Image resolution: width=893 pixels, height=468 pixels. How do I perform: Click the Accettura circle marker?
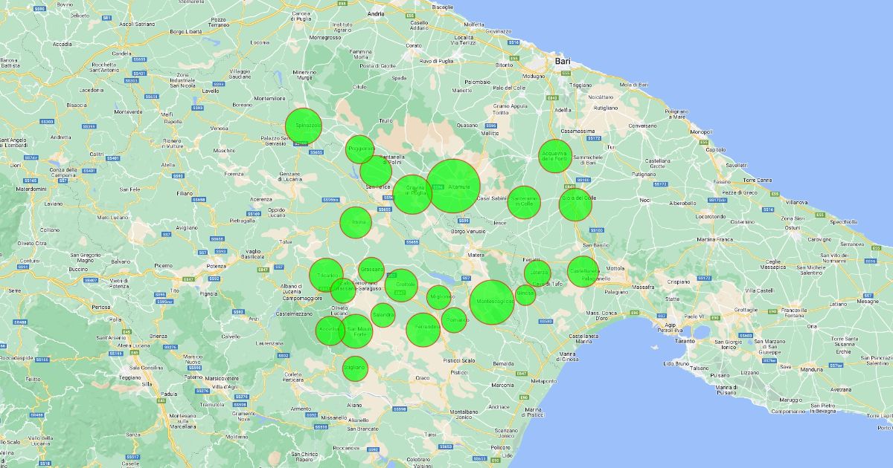(330, 330)
